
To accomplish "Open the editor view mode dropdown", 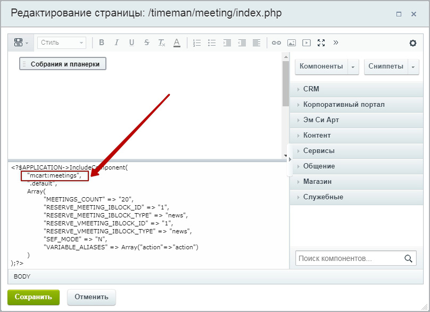I will [21, 43].
